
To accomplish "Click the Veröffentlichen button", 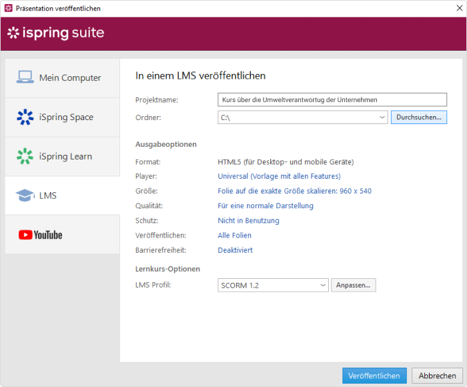I will coord(374,376).
